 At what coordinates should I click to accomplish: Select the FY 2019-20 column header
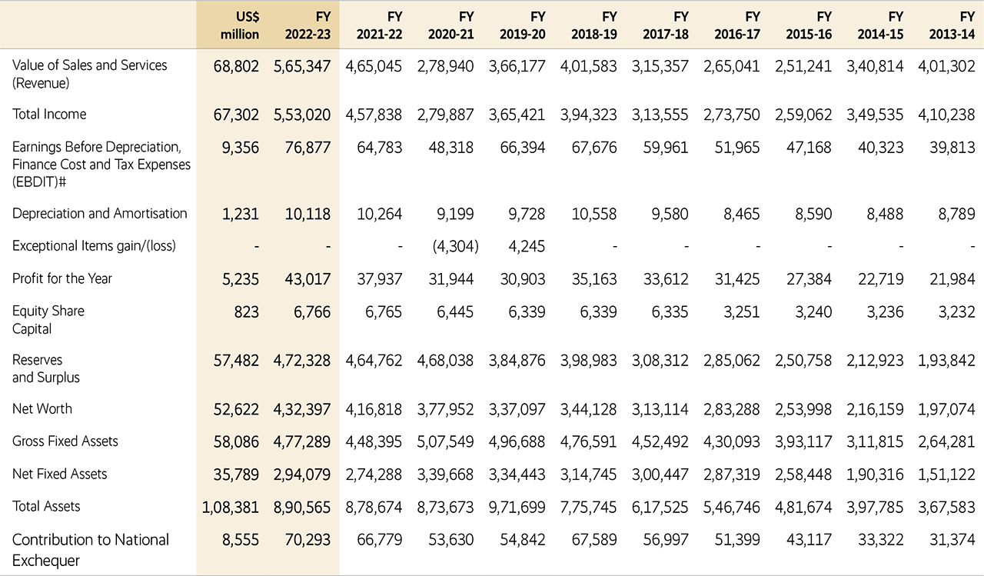[x=523, y=25]
